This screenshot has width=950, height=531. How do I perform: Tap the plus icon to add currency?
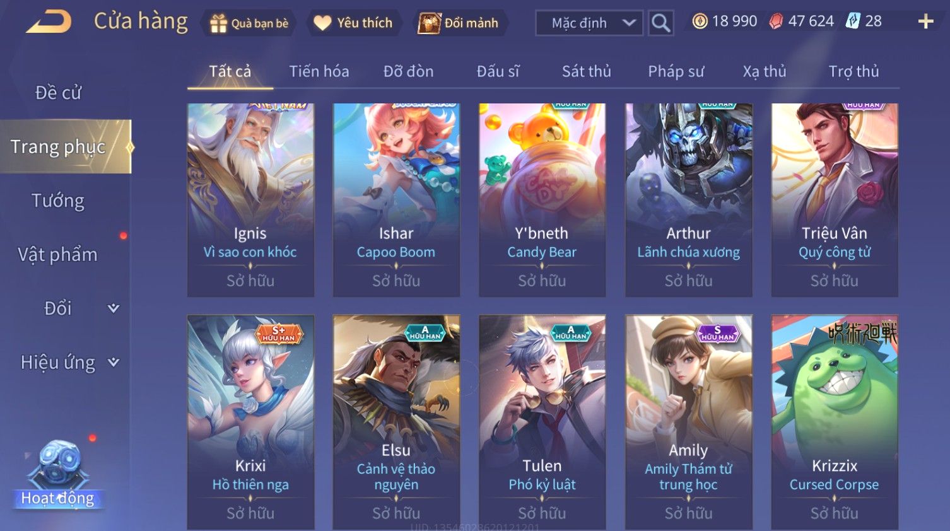925,22
